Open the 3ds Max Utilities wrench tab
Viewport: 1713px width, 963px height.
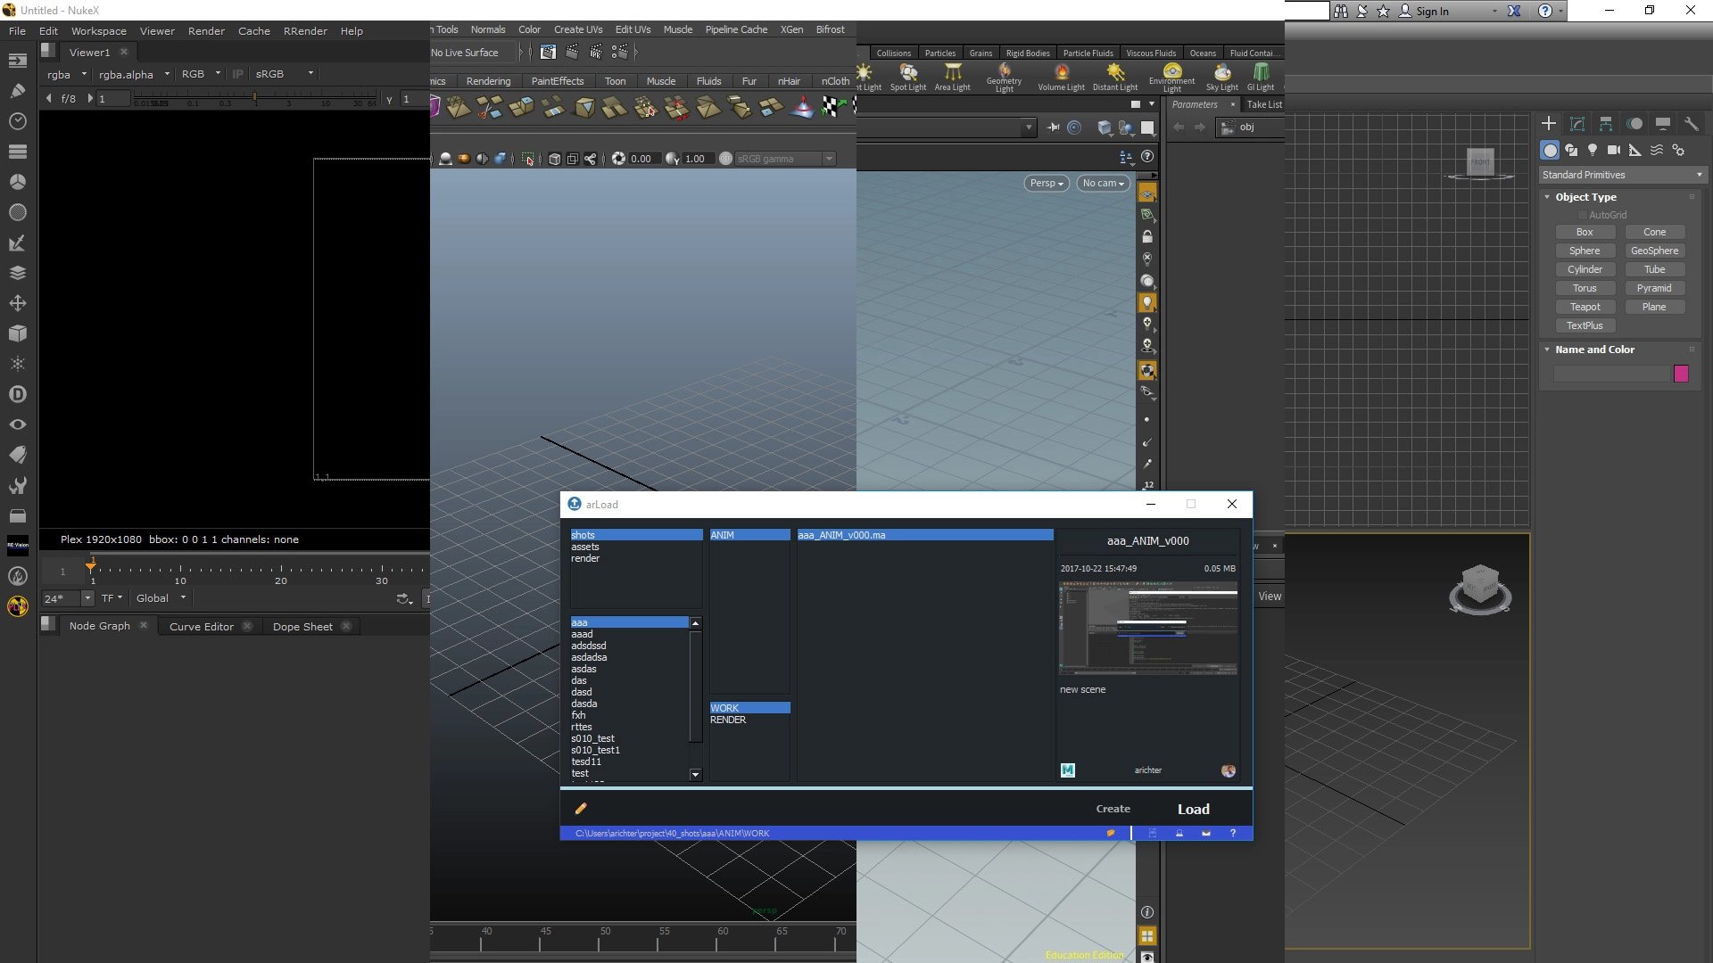[1692, 124]
